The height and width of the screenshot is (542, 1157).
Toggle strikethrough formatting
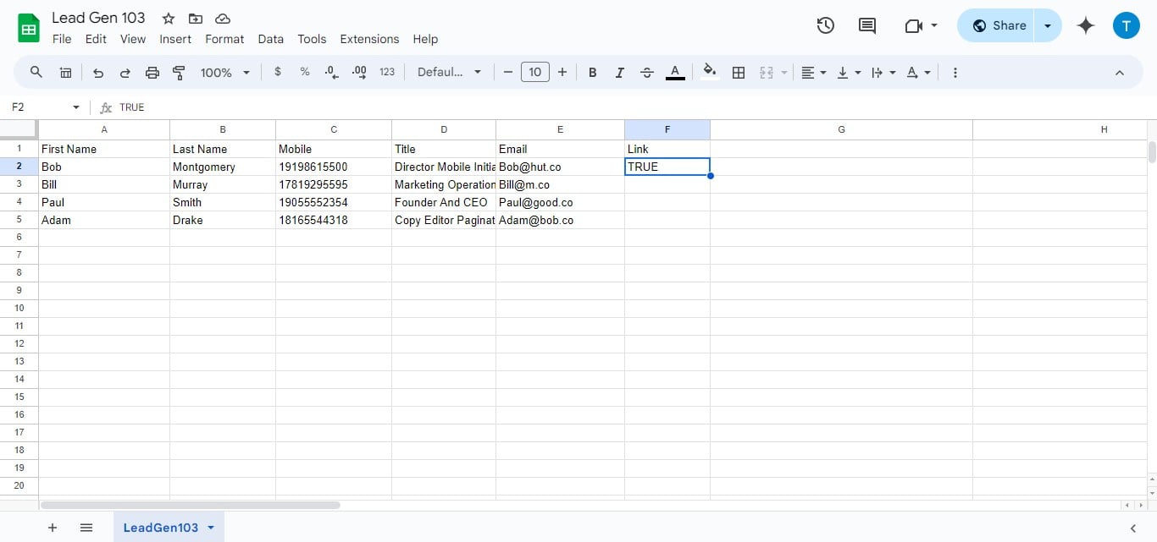tap(646, 73)
